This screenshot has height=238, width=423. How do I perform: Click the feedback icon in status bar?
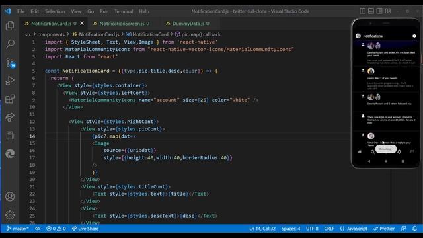pos(403,229)
